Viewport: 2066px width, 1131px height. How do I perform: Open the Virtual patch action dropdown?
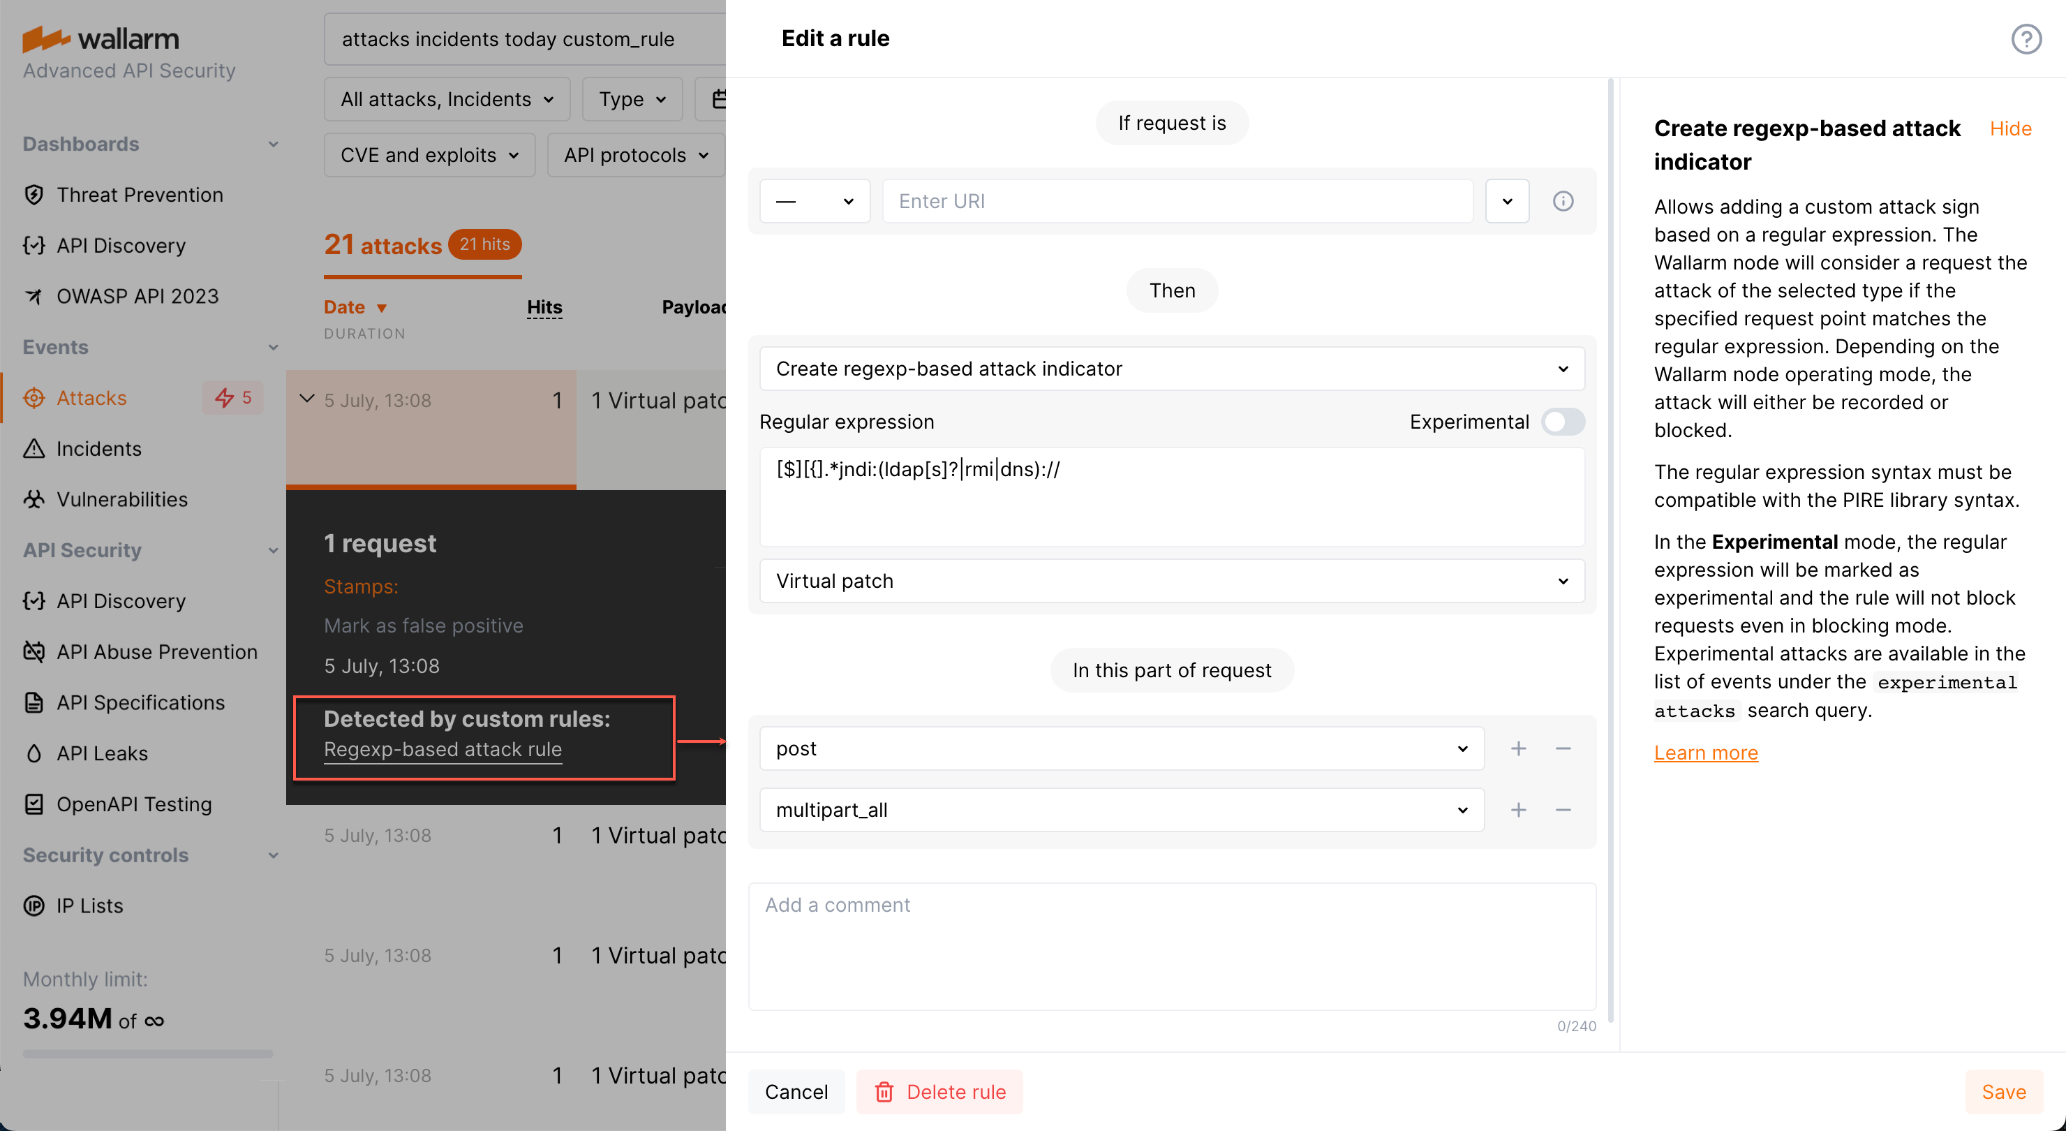1171,580
